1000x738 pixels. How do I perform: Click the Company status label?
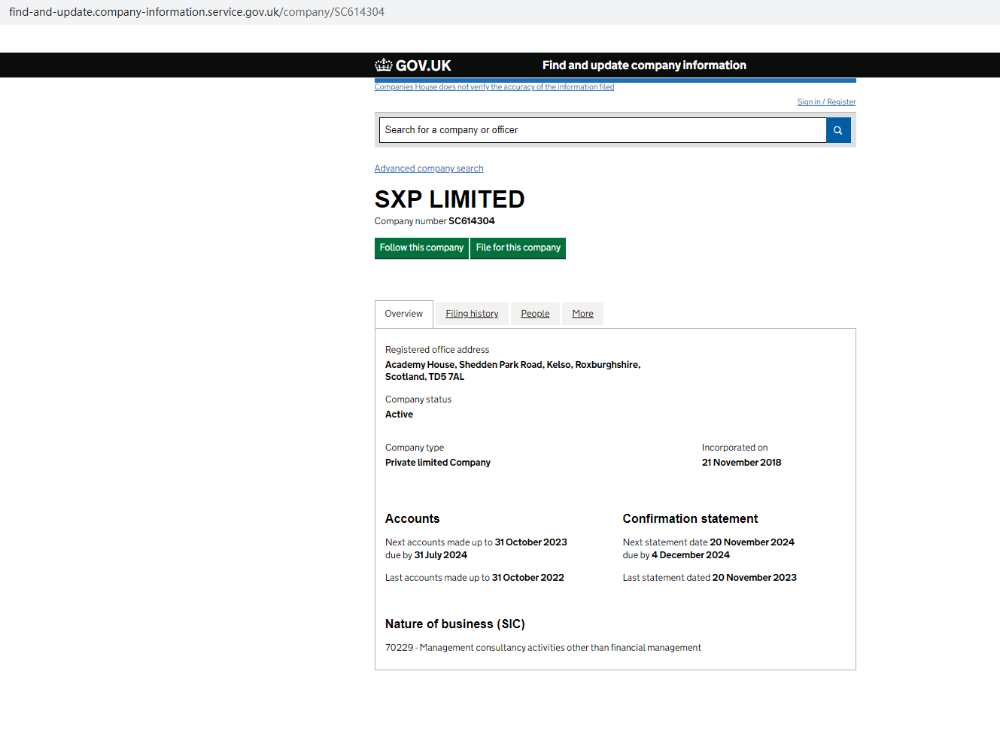tap(418, 399)
